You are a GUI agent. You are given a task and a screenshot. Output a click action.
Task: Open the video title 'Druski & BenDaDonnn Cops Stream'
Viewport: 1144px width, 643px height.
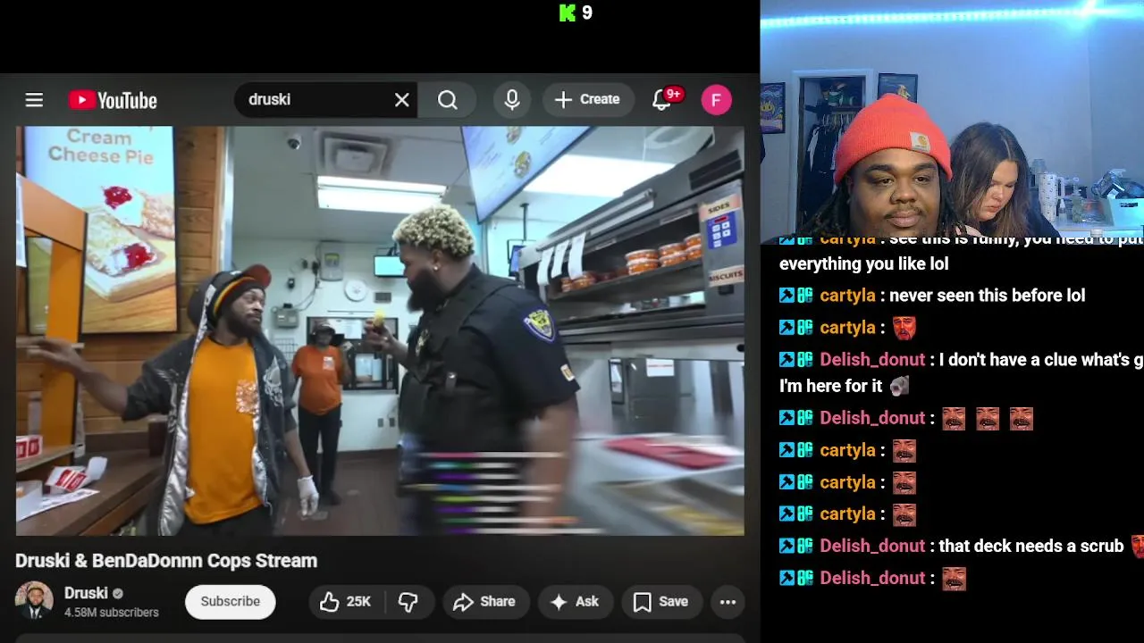point(166,561)
